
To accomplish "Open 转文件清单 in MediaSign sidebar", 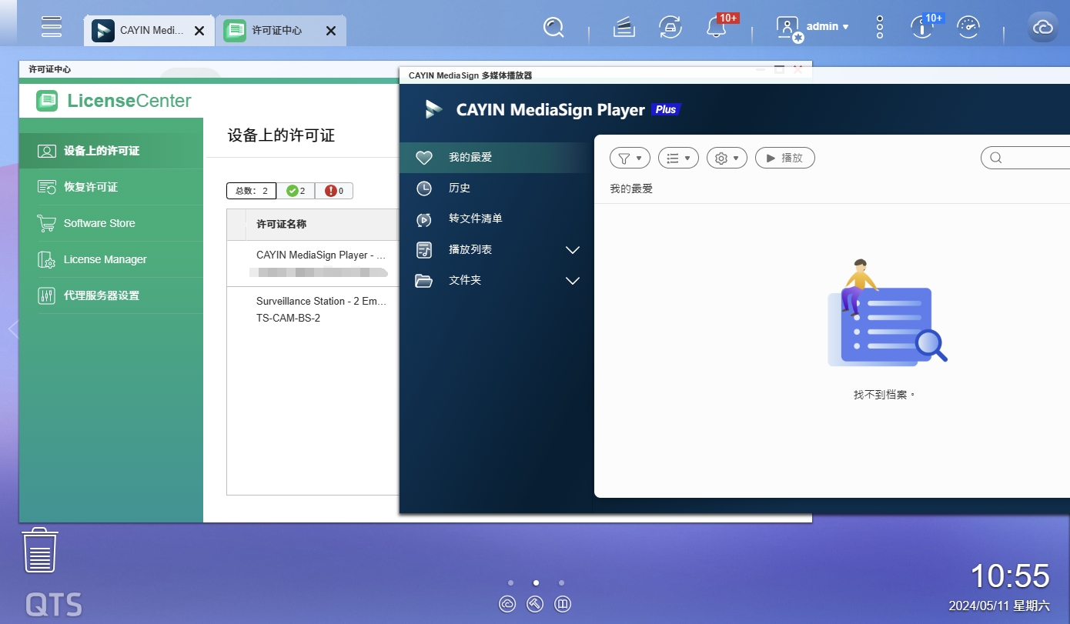I will [x=497, y=219].
